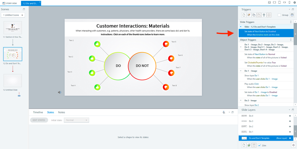
Task: Switch to phone portrait view
Action: (x=289, y=2)
